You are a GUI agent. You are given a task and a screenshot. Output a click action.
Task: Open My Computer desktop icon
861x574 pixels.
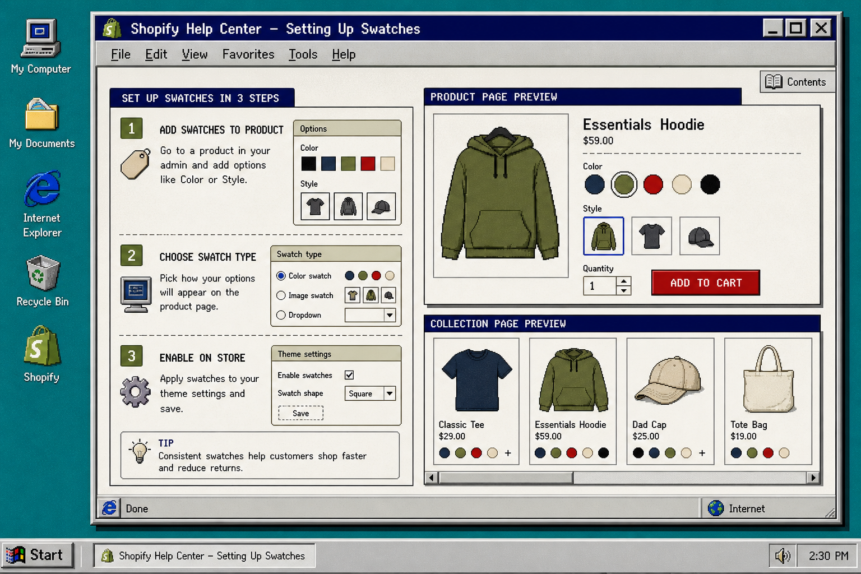coord(40,38)
